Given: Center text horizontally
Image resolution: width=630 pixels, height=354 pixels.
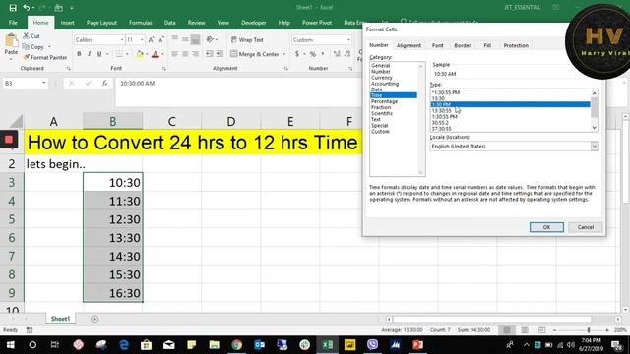Looking at the screenshot, I should [185, 54].
